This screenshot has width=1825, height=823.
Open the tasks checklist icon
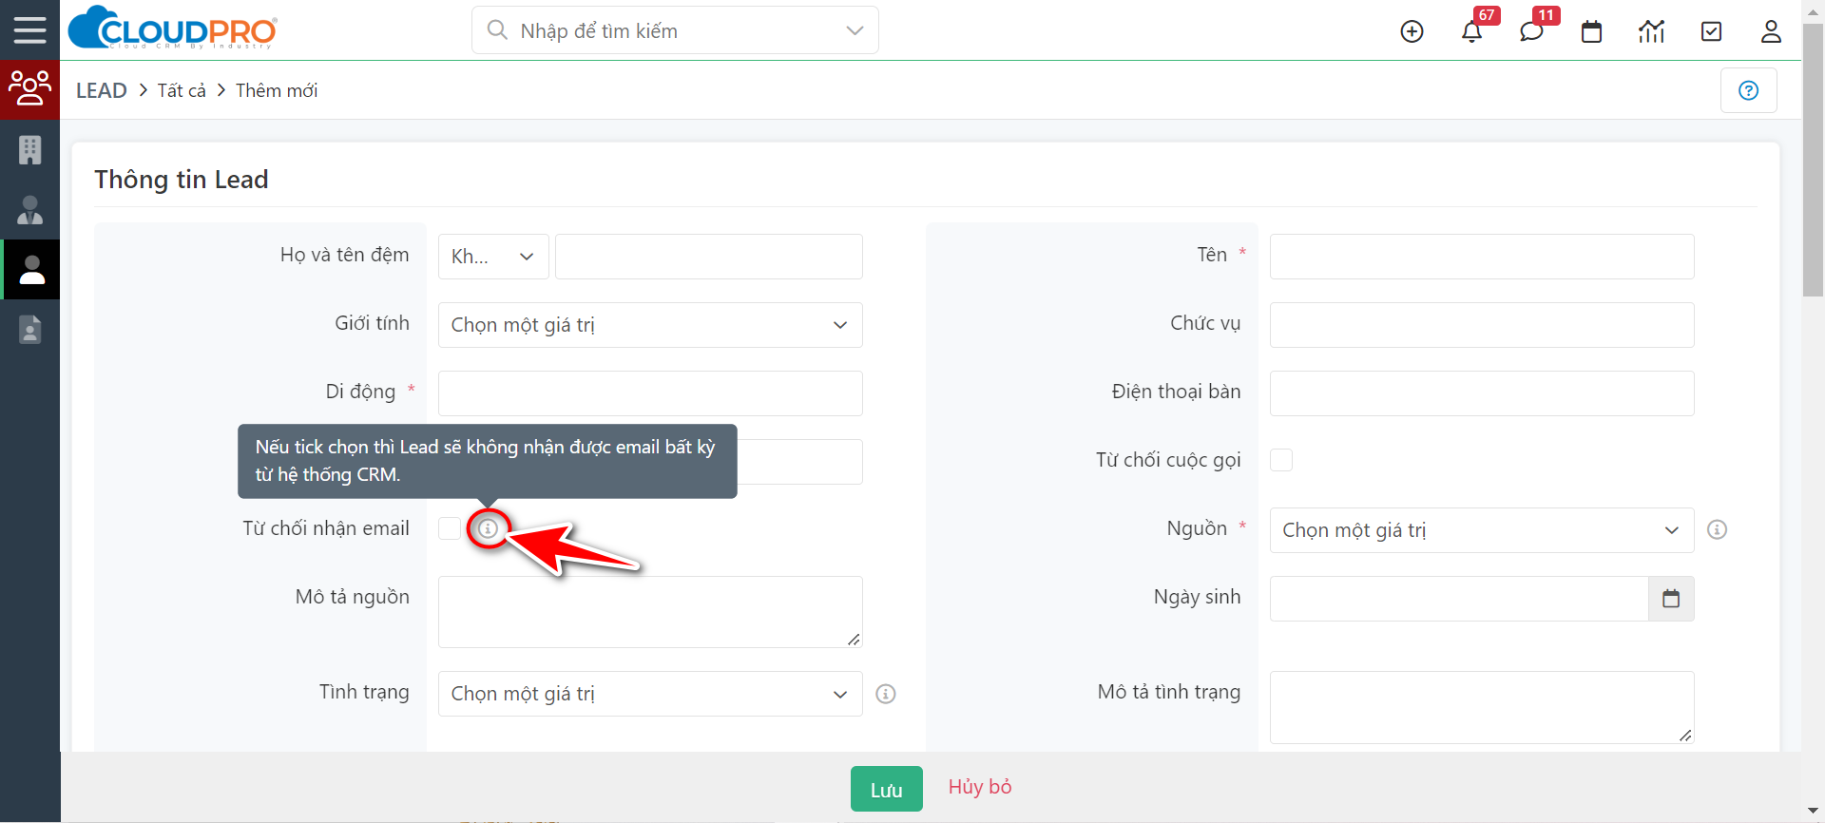(1711, 31)
